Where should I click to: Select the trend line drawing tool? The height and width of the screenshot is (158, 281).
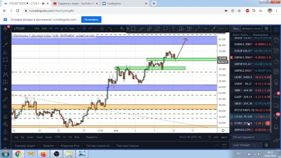[x=5, y=45]
